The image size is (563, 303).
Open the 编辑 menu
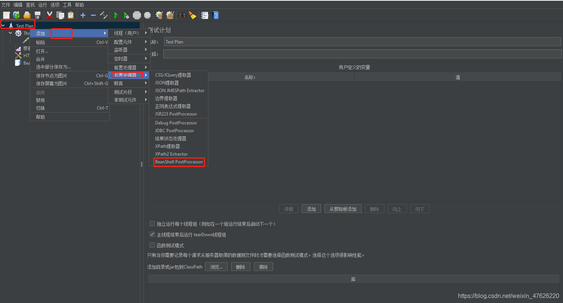(x=18, y=5)
